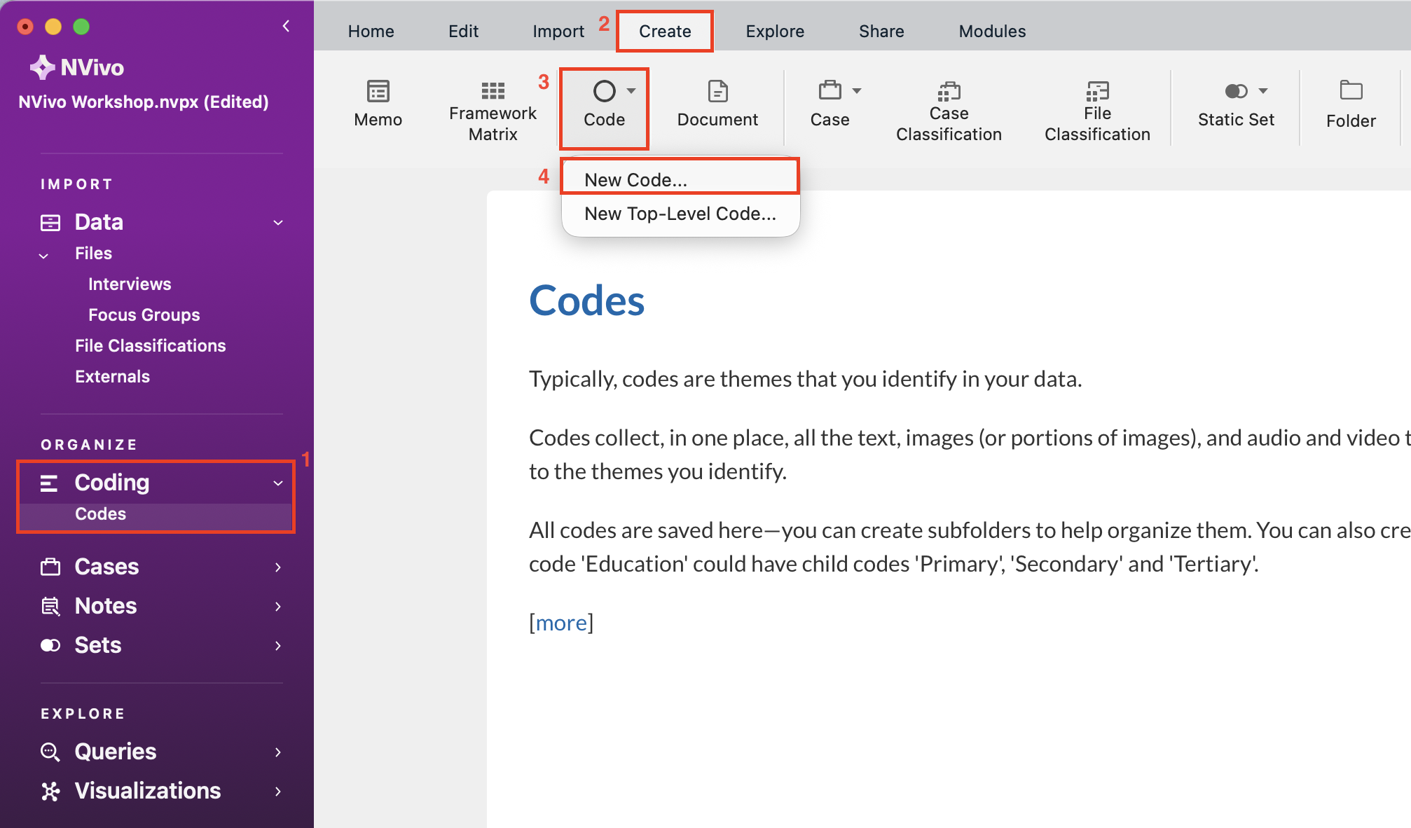Open the Framework Matrix tool
1411x828 pixels.
coord(493,111)
